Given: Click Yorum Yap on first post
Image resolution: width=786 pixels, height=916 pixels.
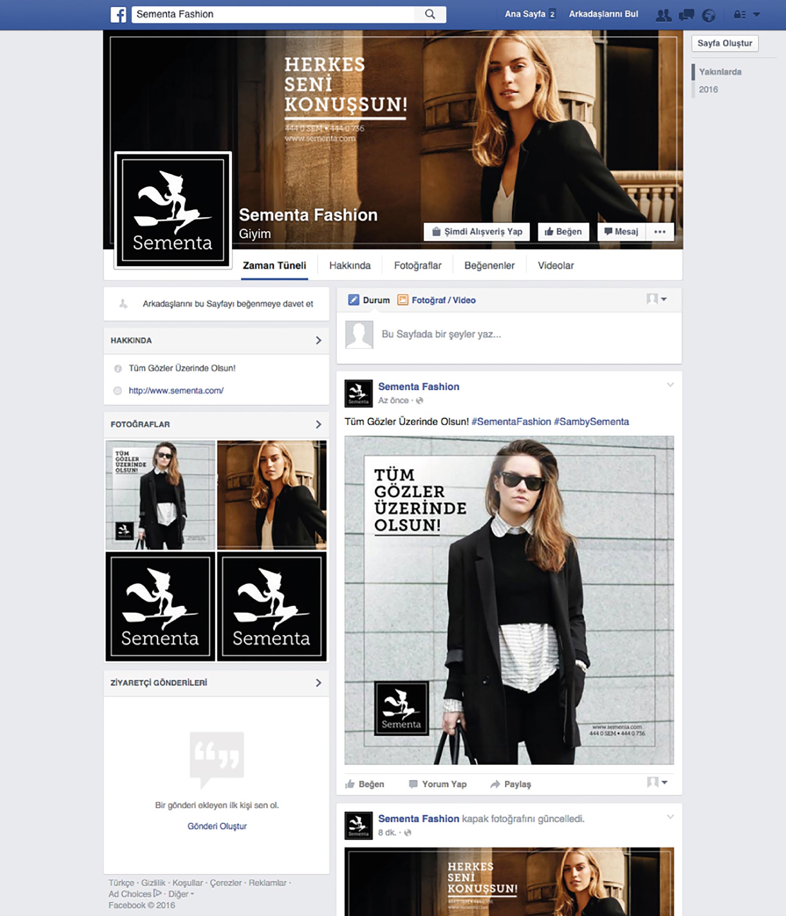Looking at the screenshot, I should click(x=438, y=784).
